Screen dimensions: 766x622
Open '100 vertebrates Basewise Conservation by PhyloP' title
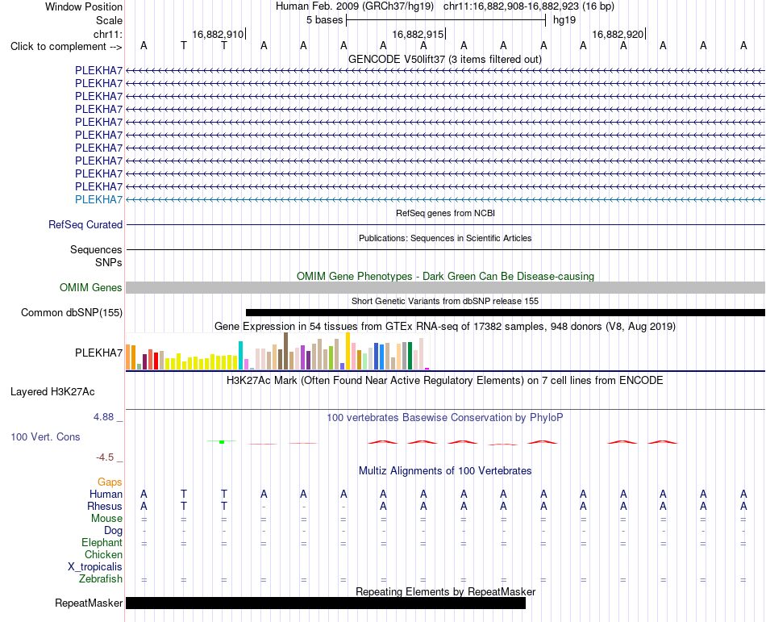(x=444, y=417)
